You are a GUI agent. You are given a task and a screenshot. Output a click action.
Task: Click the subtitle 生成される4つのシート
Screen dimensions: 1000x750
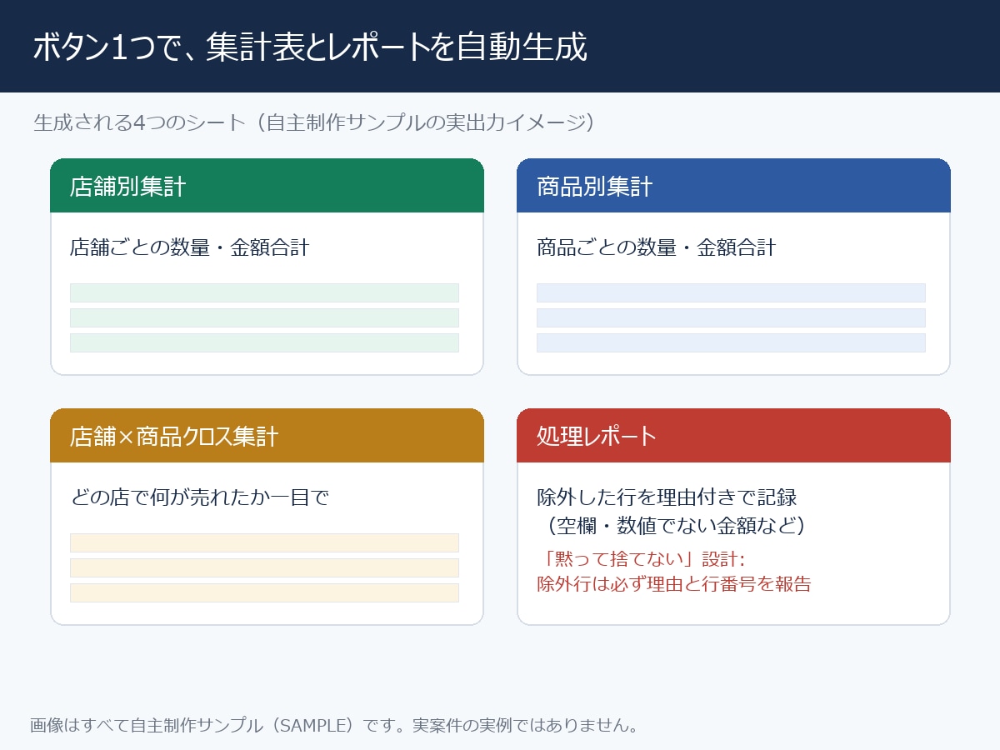(x=139, y=122)
